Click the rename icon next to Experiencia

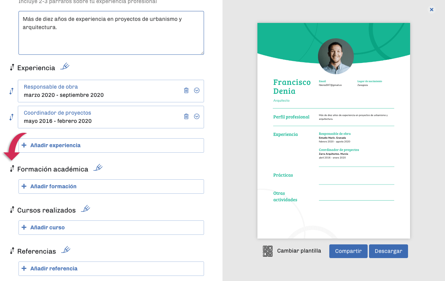(65, 66)
